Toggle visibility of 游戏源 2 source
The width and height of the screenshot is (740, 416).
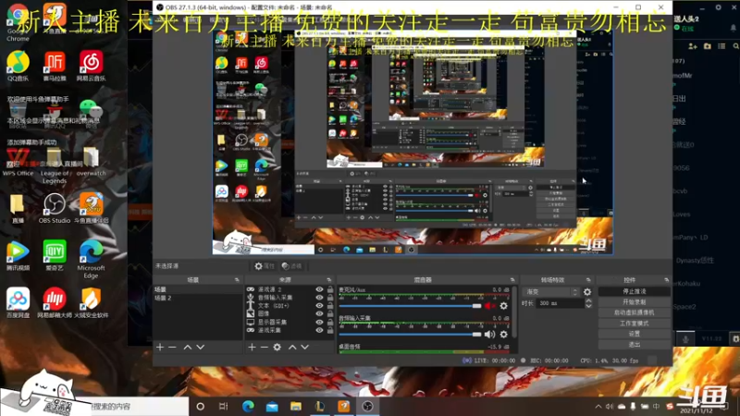319,289
